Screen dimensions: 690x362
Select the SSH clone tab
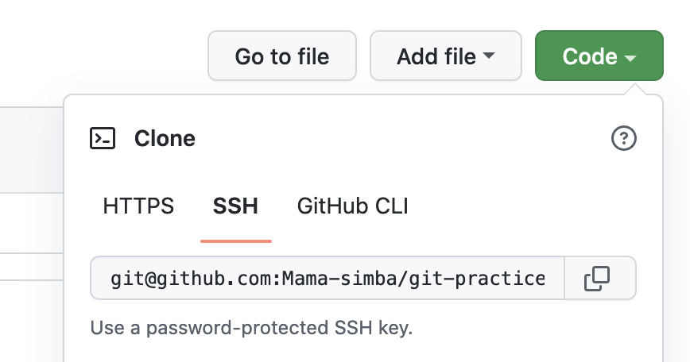point(235,207)
